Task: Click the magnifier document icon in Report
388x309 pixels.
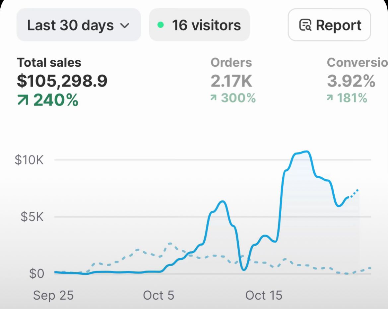Action: [x=305, y=25]
